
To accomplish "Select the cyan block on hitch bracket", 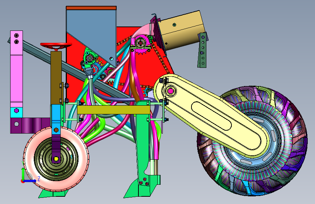I will (x=16, y=113).
